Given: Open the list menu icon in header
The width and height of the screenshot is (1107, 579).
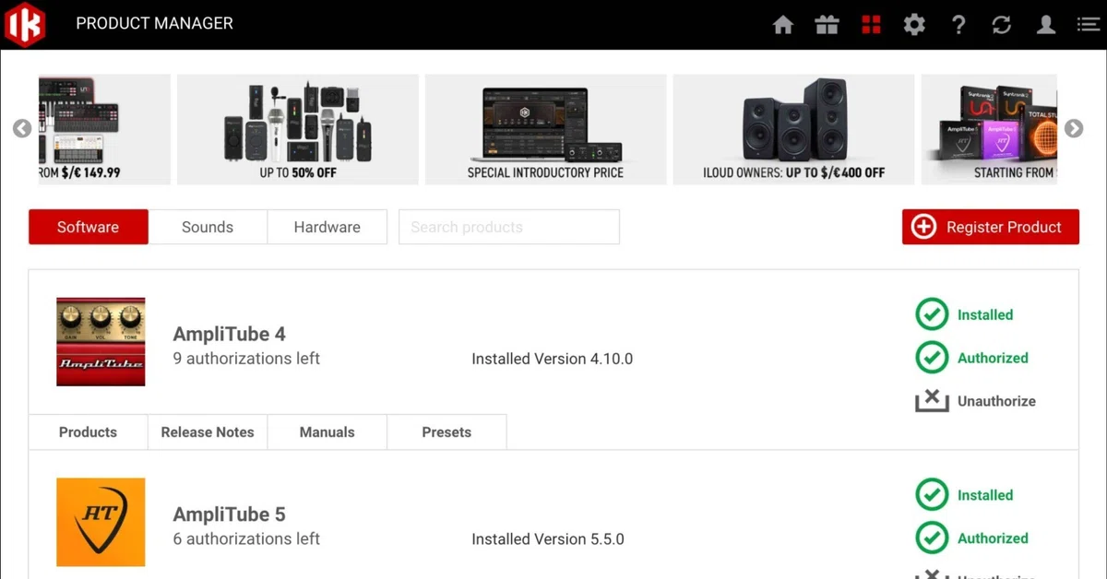Looking at the screenshot, I should pyautogui.click(x=1089, y=25).
